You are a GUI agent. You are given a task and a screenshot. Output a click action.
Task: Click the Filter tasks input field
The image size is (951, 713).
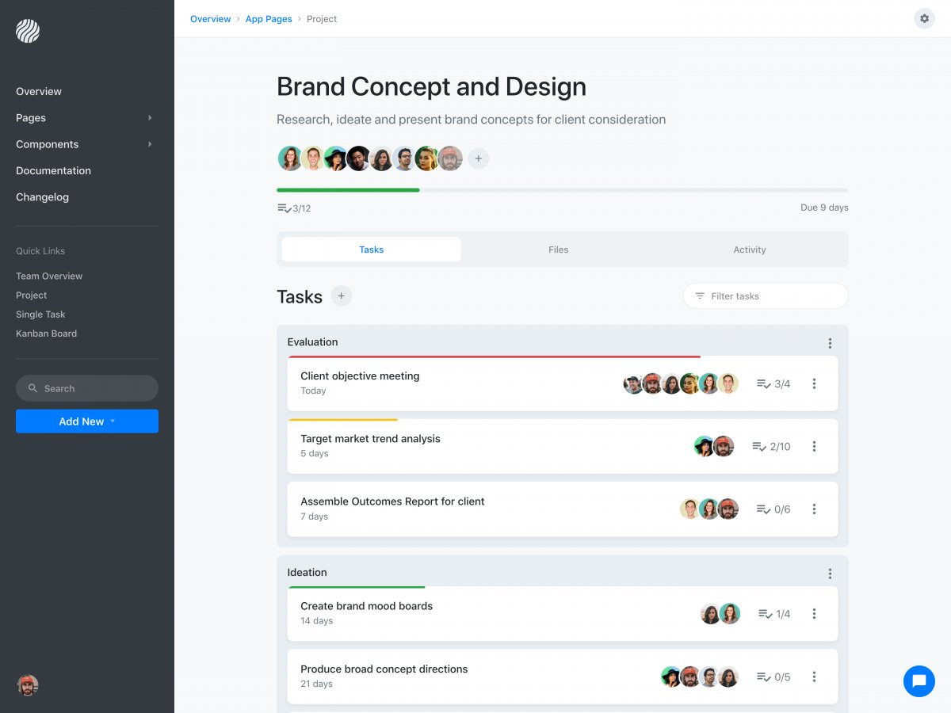[x=766, y=296]
